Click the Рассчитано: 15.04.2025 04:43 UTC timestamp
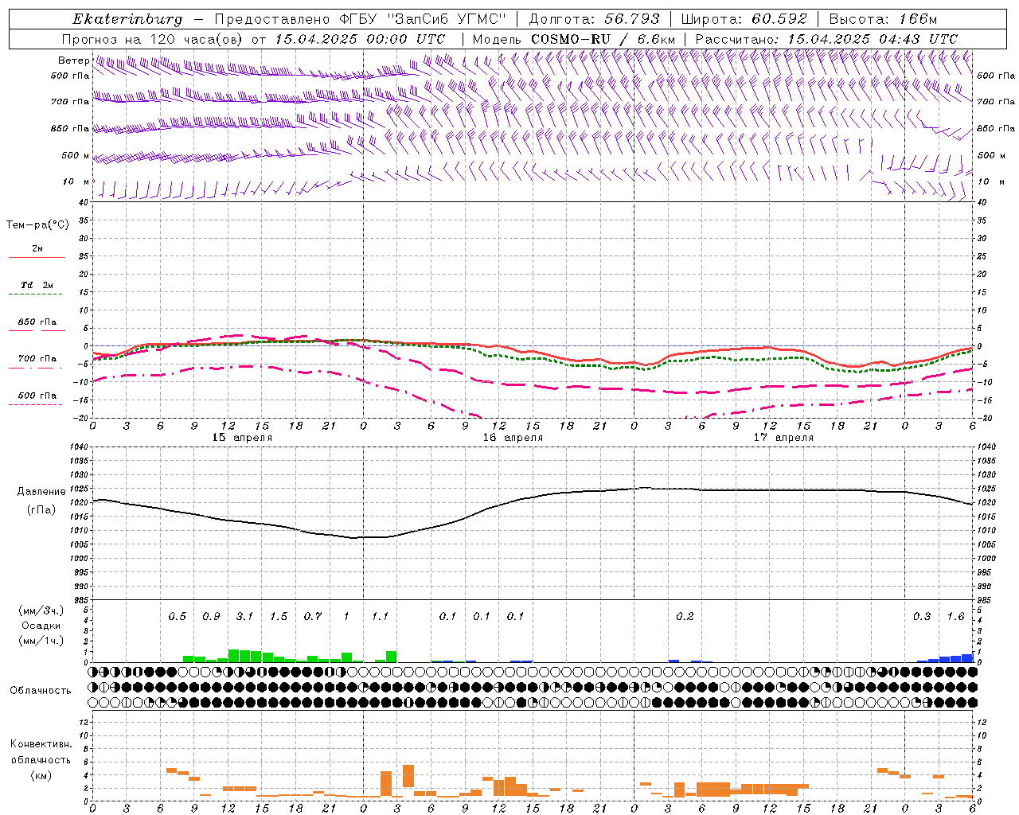This screenshot has height=815, width=1019. [826, 39]
